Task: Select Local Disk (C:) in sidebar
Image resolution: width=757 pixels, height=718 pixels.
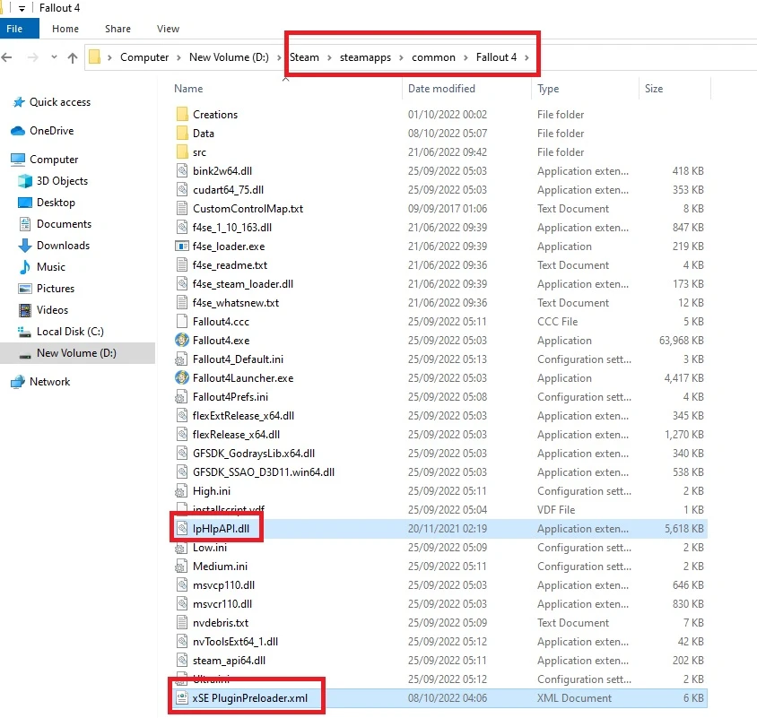Action: (70, 332)
